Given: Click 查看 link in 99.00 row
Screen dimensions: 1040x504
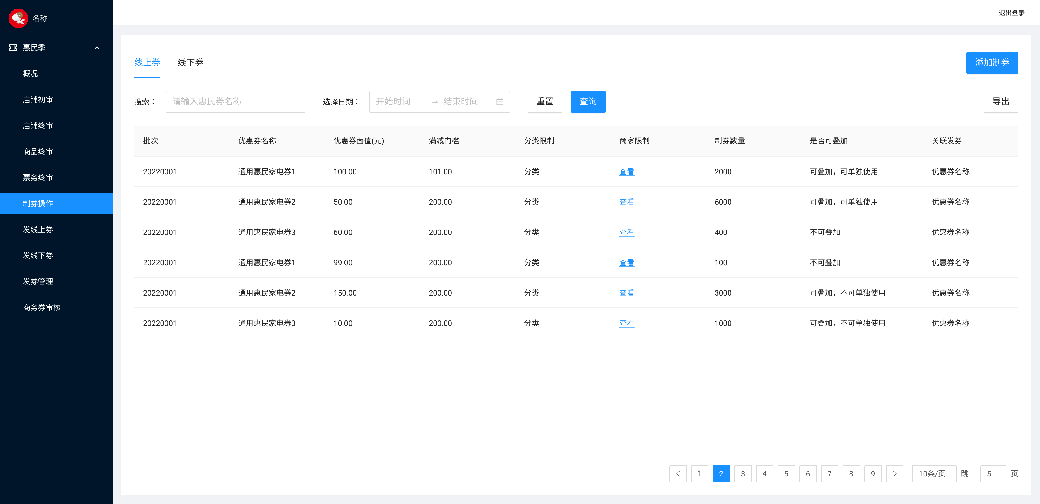Looking at the screenshot, I should click(x=627, y=263).
